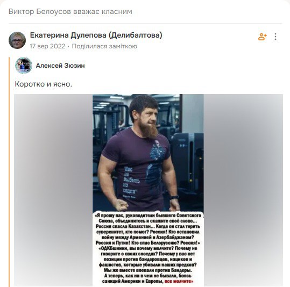Click the "Поділилася заміткою" label
The height and width of the screenshot is (287, 290).
104,46
